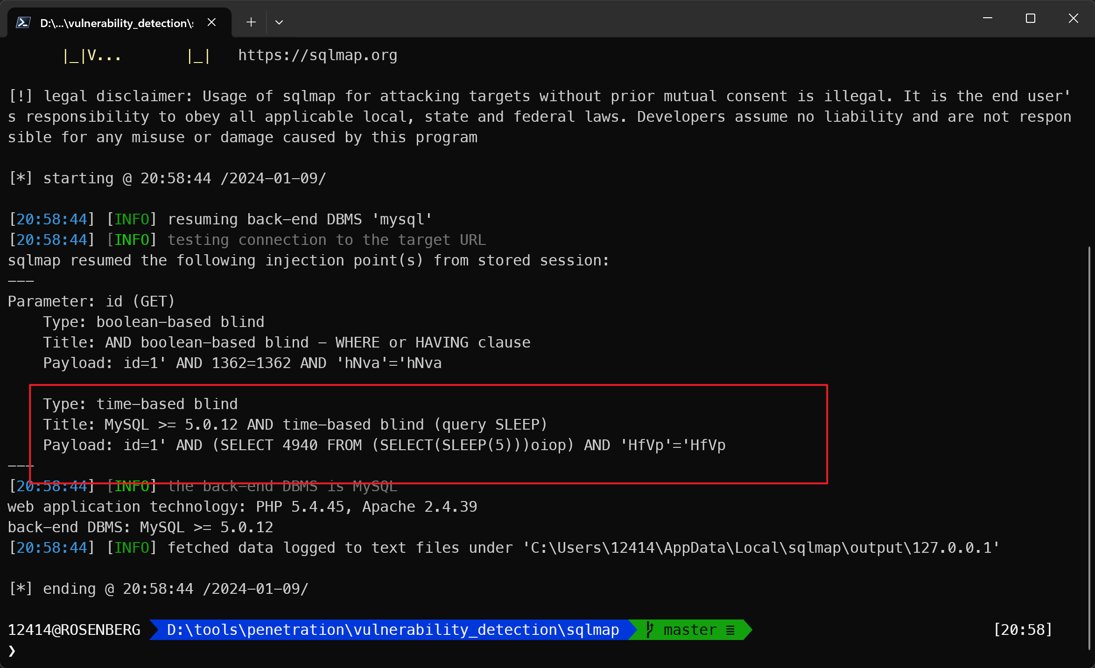Click the git branch icon beside master
This screenshot has height=668, width=1095.
tap(650, 630)
